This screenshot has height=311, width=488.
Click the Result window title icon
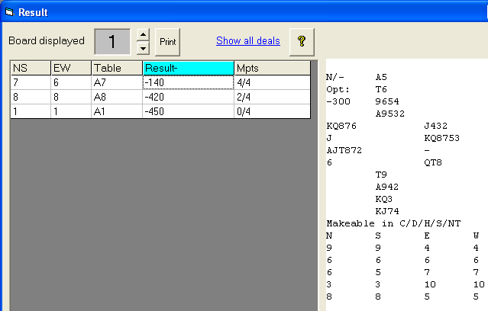click(9, 12)
